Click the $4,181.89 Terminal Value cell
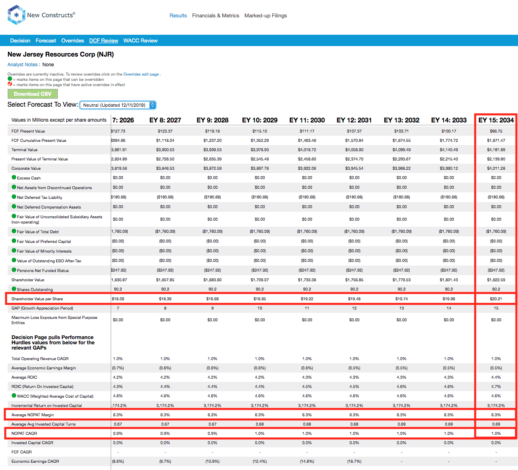 pos(496,150)
